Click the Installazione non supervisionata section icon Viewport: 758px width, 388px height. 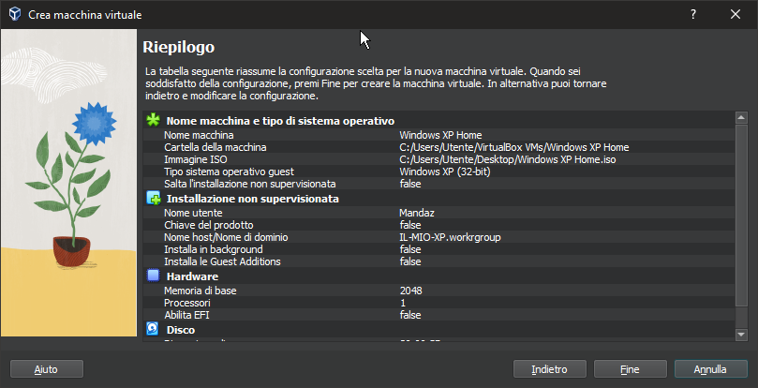[x=154, y=199]
